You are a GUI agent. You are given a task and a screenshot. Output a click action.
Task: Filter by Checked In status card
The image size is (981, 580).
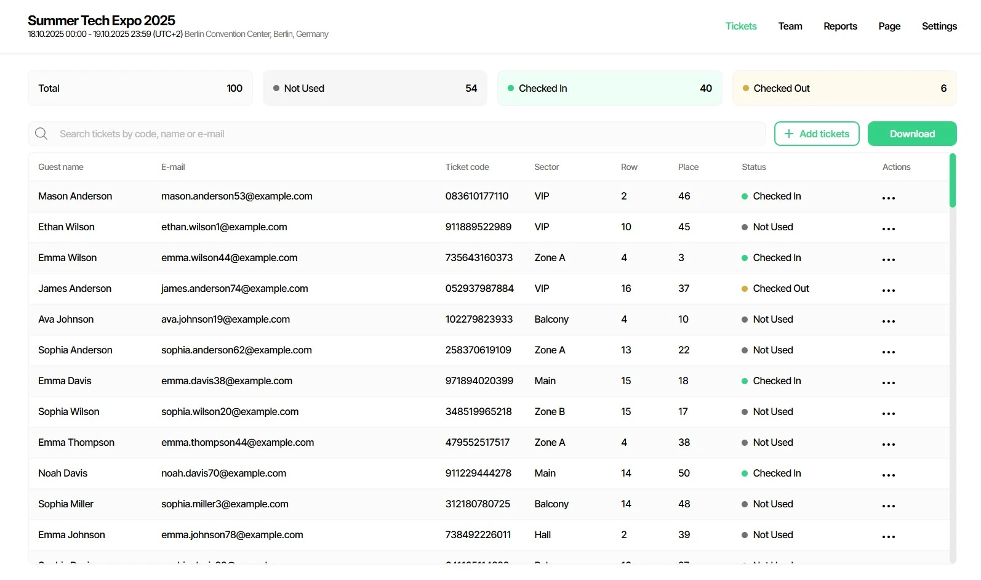(609, 88)
